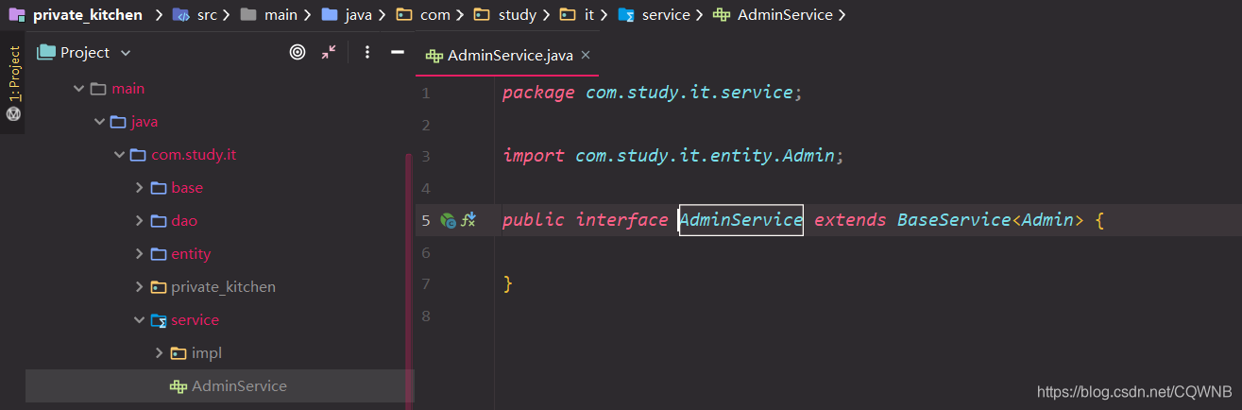This screenshot has width=1242, height=410.
Task: Click the 1: Project side tab
Action: pos(13,73)
